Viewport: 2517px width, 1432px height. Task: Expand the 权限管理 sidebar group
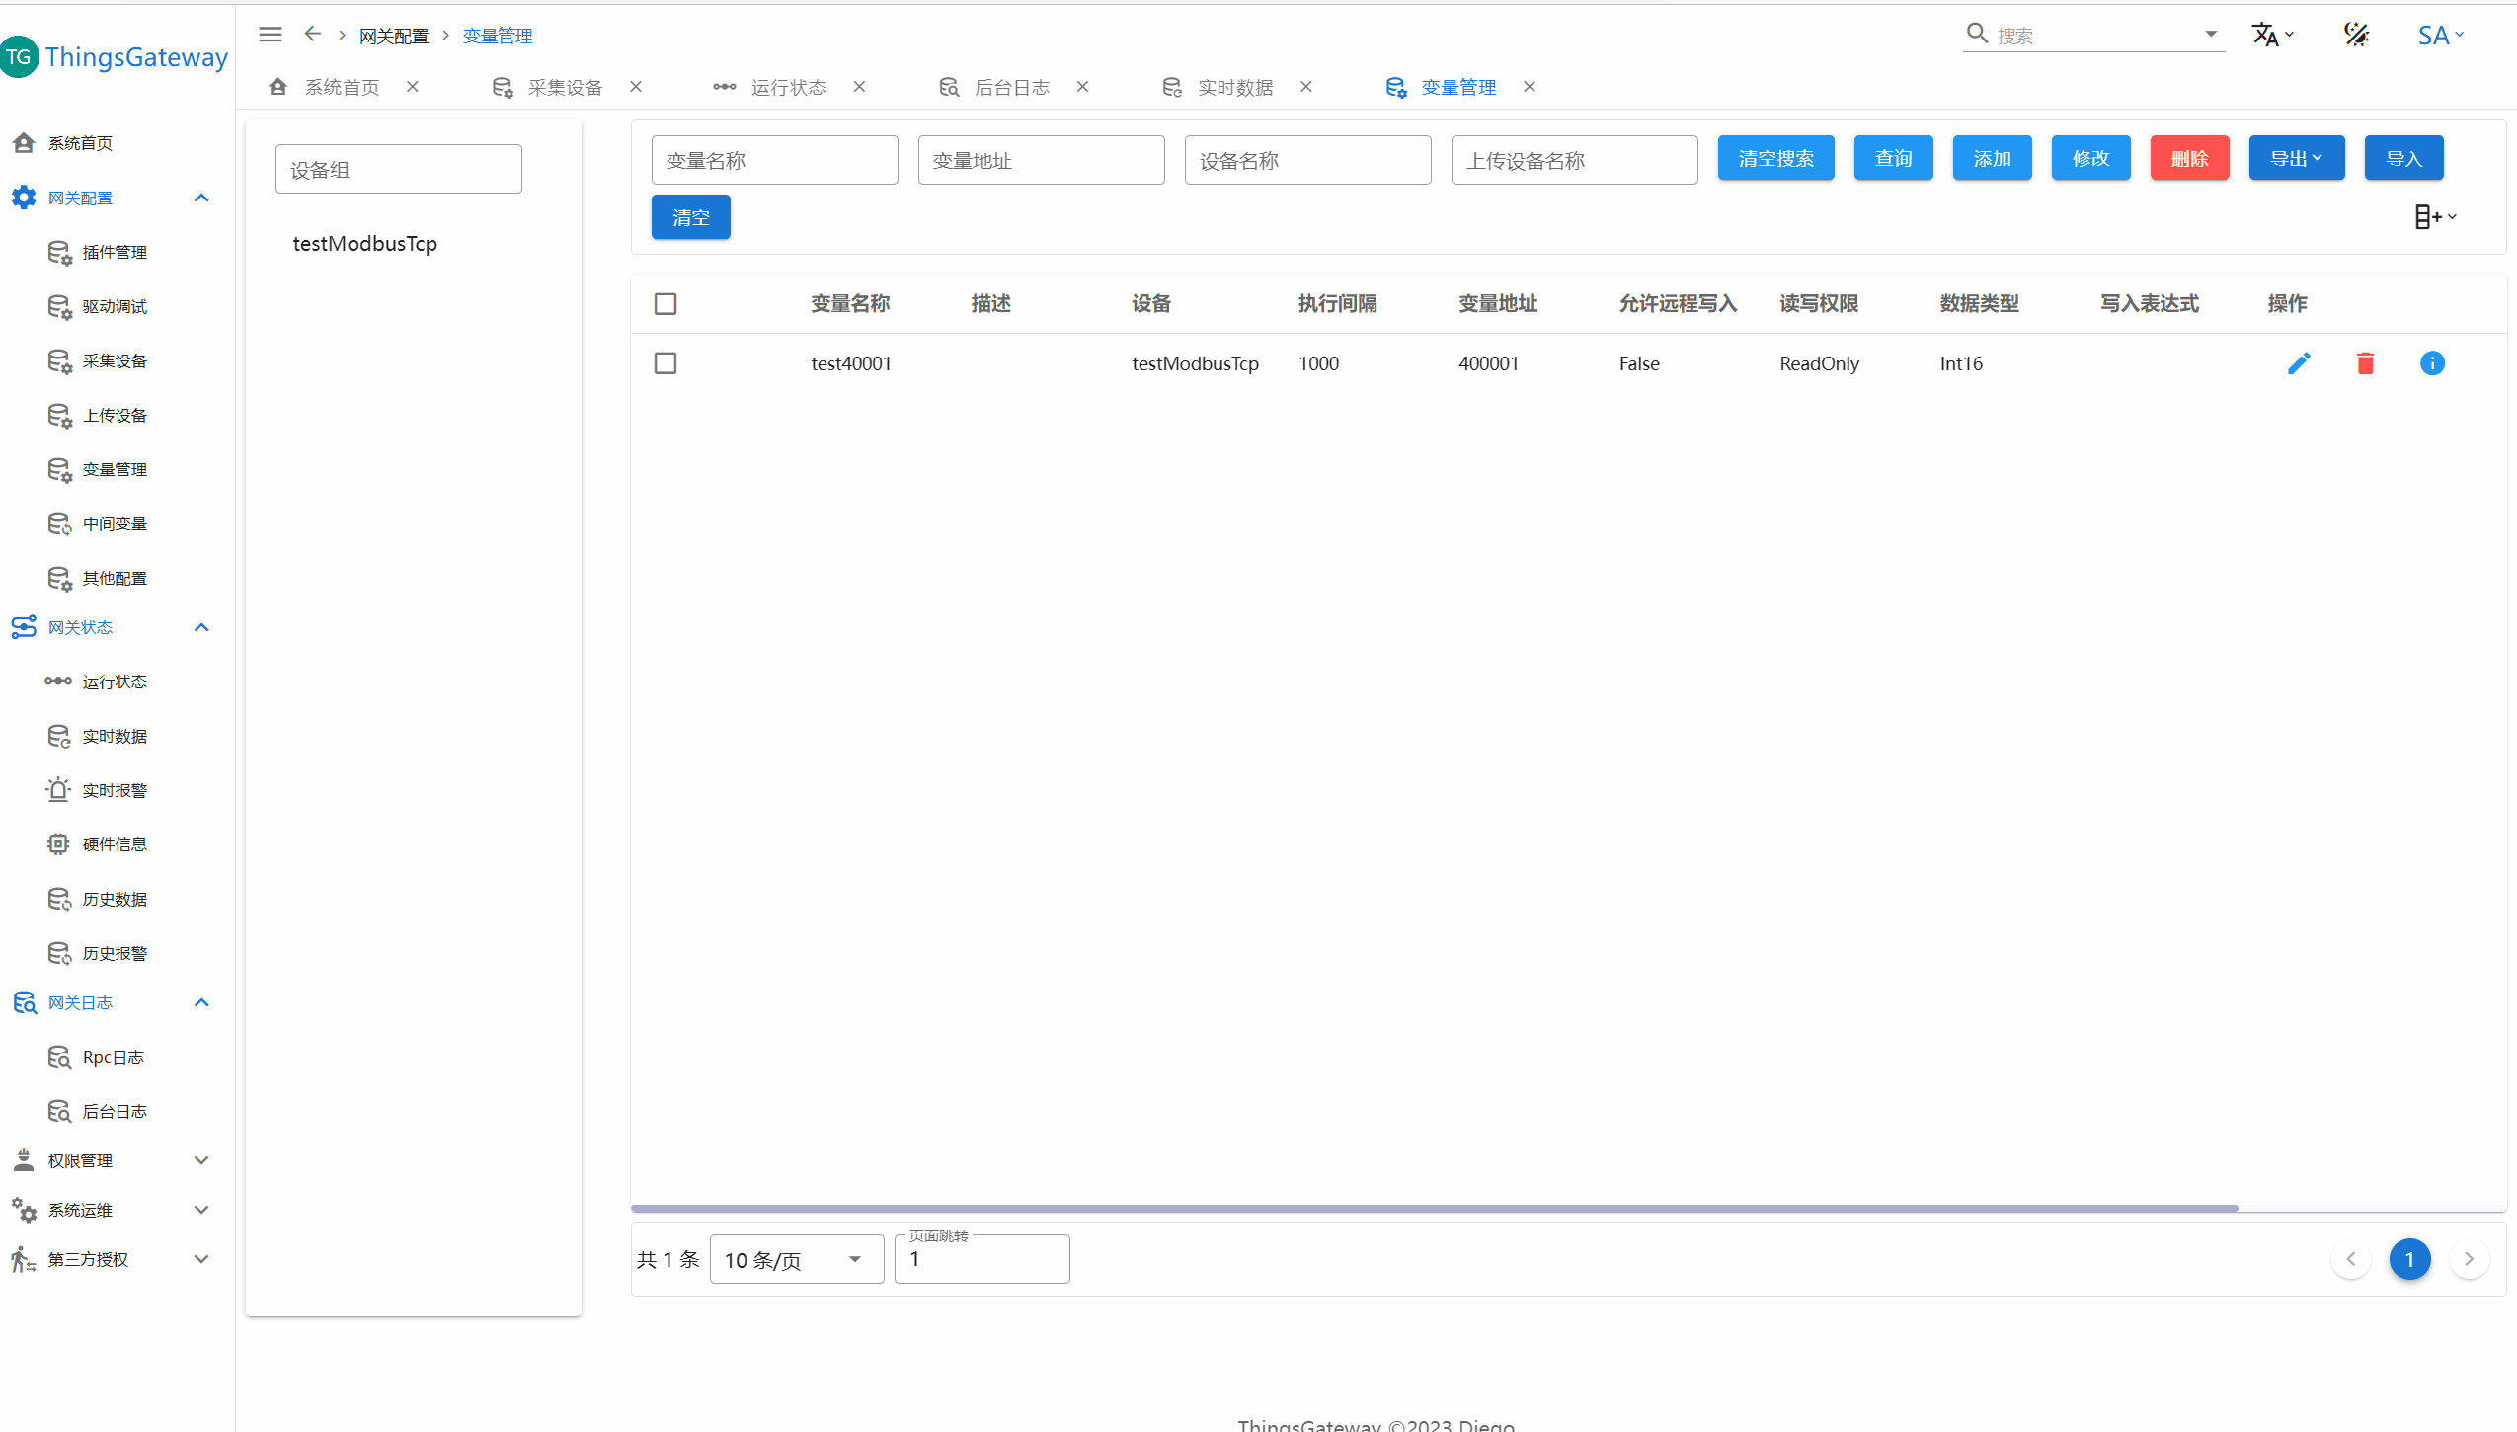pos(201,1160)
